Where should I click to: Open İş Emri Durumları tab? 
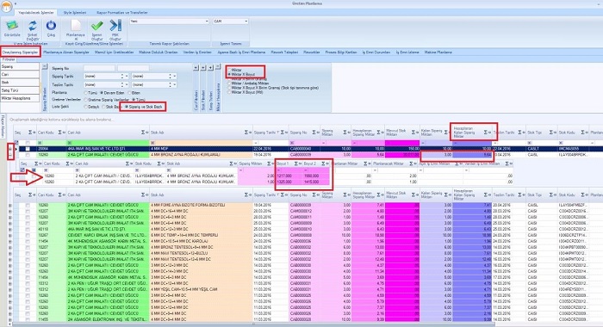[x=376, y=52]
